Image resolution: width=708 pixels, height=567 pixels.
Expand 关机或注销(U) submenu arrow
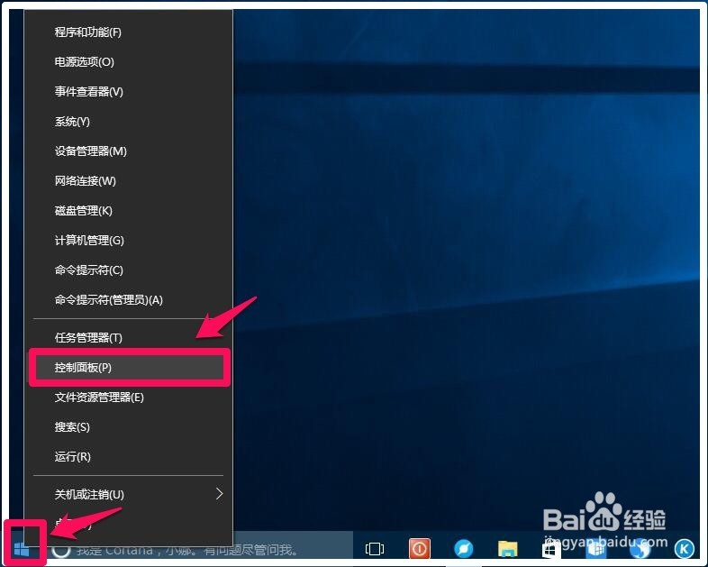pos(220,494)
